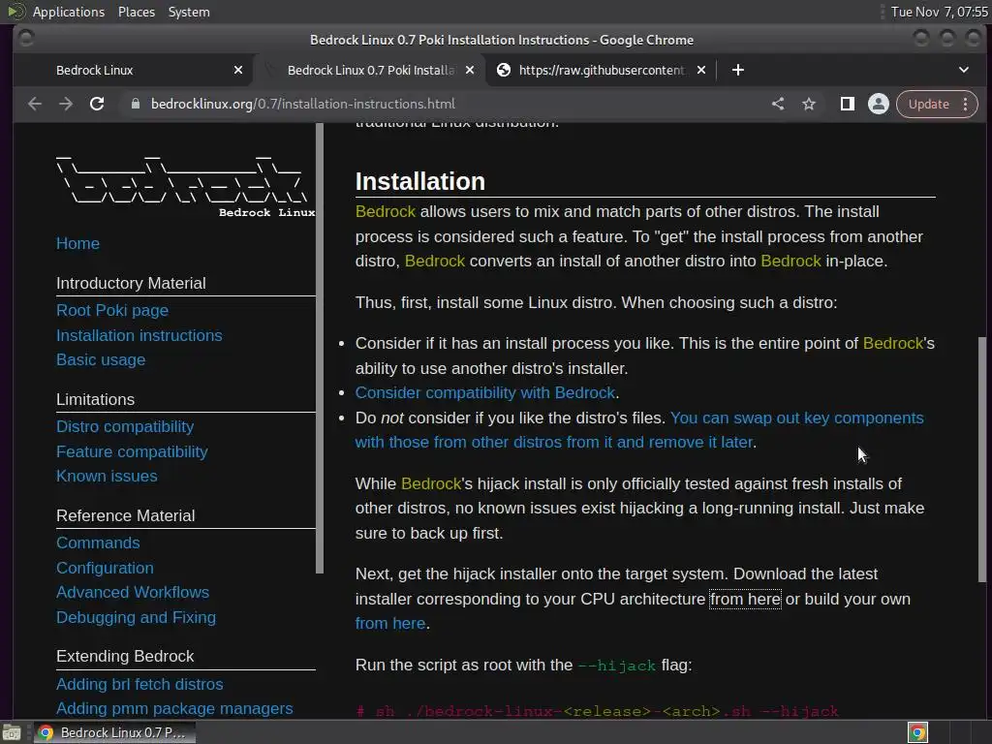This screenshot has width=992, height=744.
Task: Open Chrome side panel
Action: pyautogui.click(x=847, y=104)
